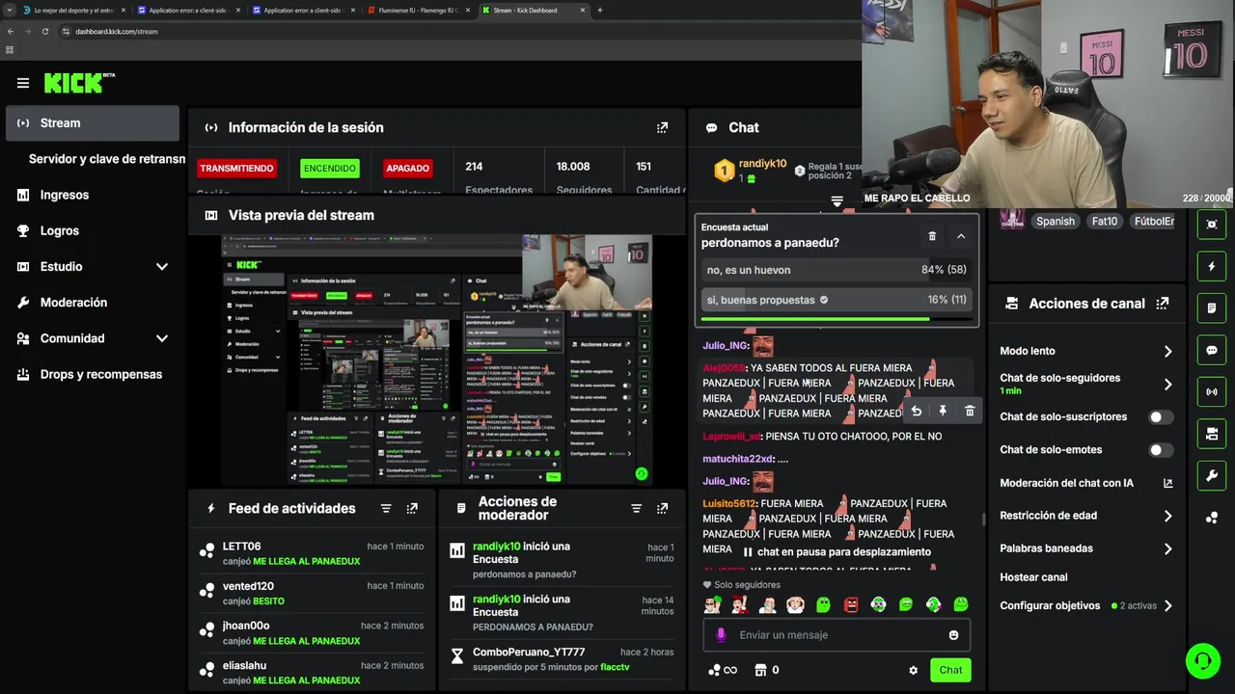Open Configurar objetivos settings

[1086, 606]
